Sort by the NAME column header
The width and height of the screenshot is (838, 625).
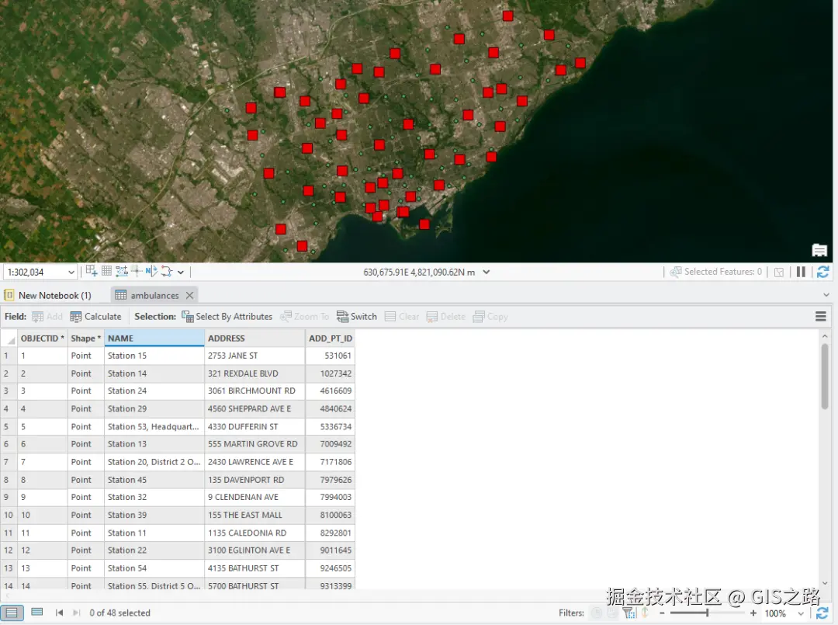[x=154, y=338]
